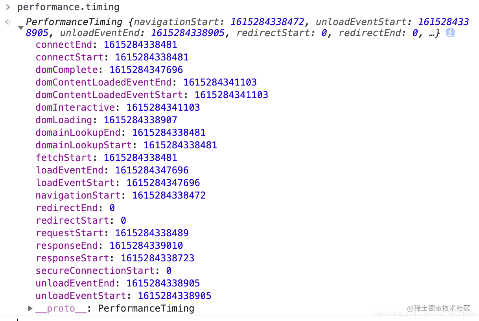The width and height of the screenshot is (479, 321).
Task: Click navigationStart in the property list
Action: pyautogui.click(x=78, y=195)
